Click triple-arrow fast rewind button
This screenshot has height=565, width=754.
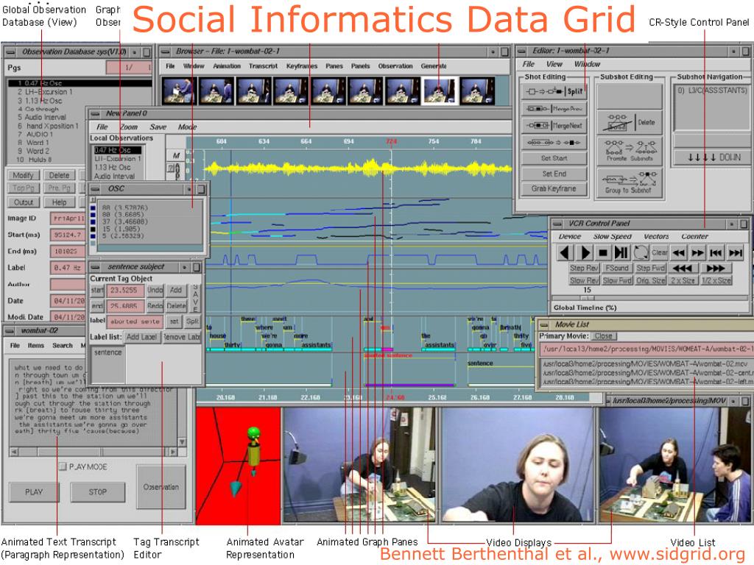click(x=683, y=268)
